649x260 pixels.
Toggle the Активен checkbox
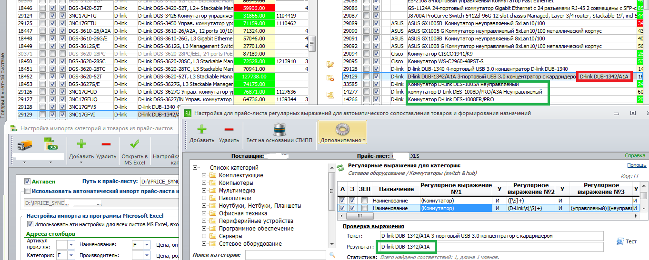[x=28, y=181]
